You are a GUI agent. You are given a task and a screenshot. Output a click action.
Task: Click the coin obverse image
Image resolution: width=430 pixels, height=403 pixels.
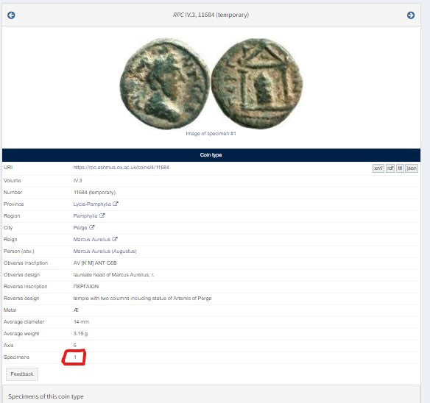click(164, 84)
